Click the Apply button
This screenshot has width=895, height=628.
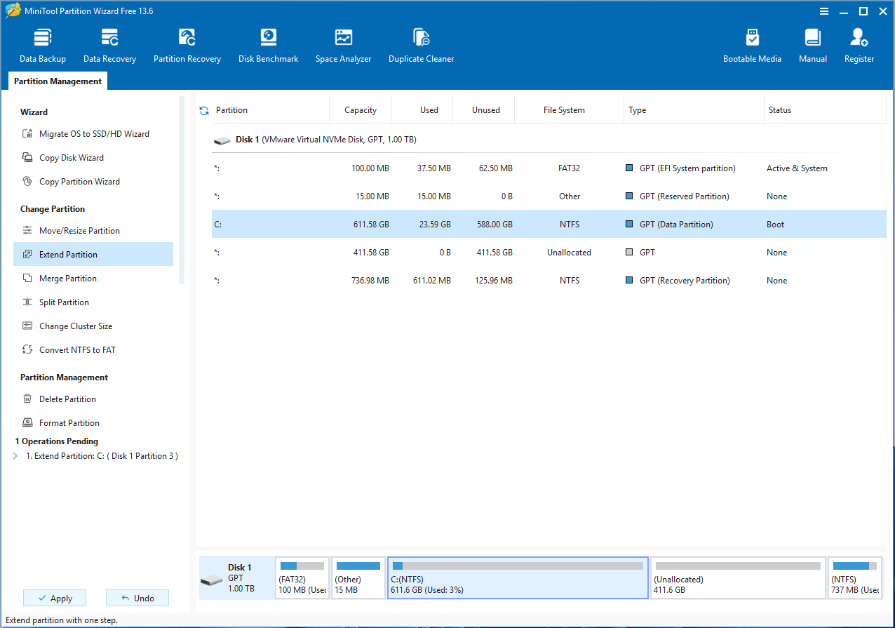[54, 597]
